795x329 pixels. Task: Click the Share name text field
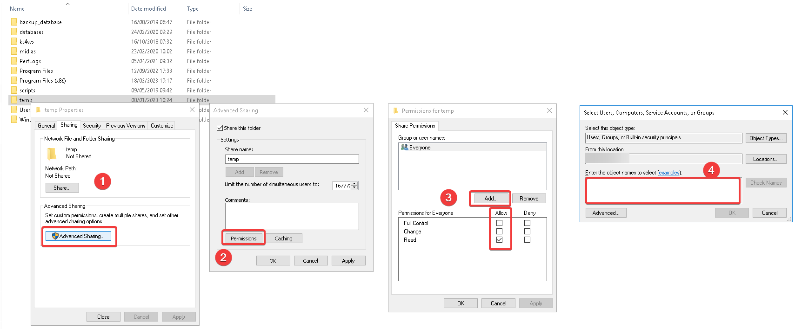tap(292, 159)
